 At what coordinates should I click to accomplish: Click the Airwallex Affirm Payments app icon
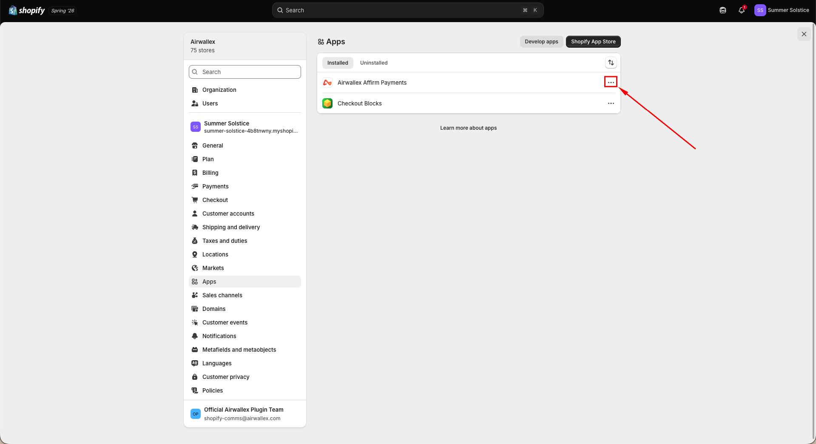click(327, 83)
